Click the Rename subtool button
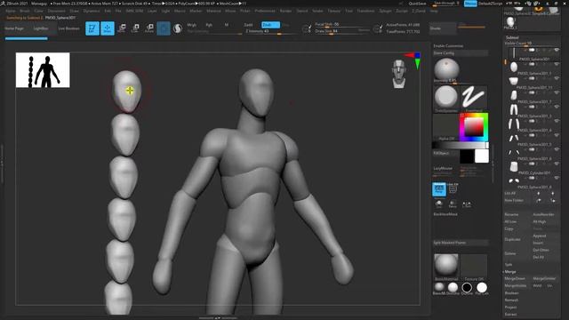This screenshot has height=320, width=569. [511, 215]
